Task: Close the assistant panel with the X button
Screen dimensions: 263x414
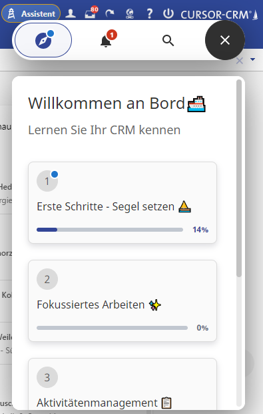Action: coord(225,40)
